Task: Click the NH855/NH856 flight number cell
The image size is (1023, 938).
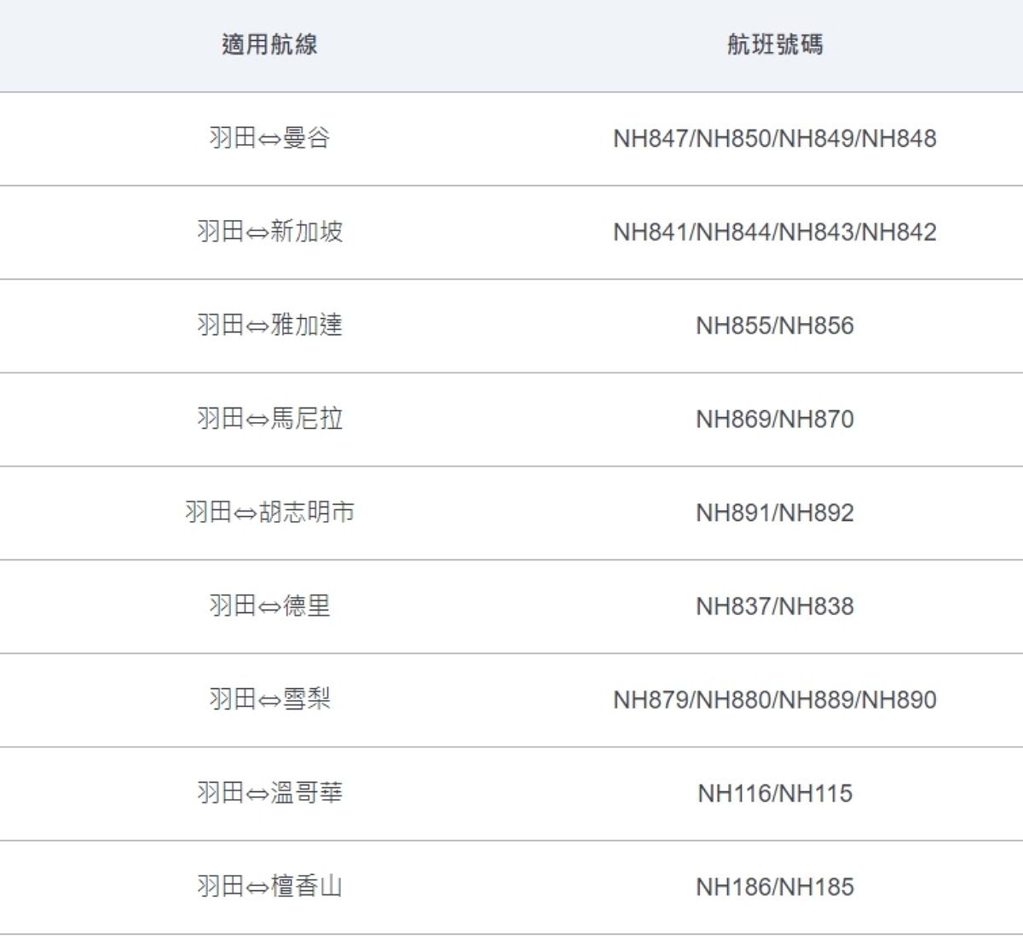Action: coord(774,326)
